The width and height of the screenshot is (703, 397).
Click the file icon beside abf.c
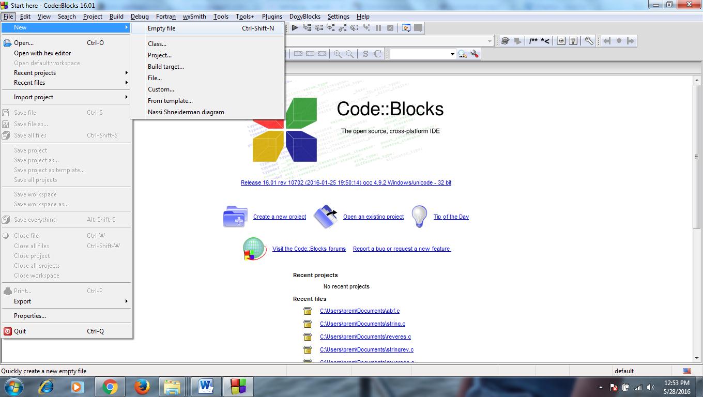(308, 311)
